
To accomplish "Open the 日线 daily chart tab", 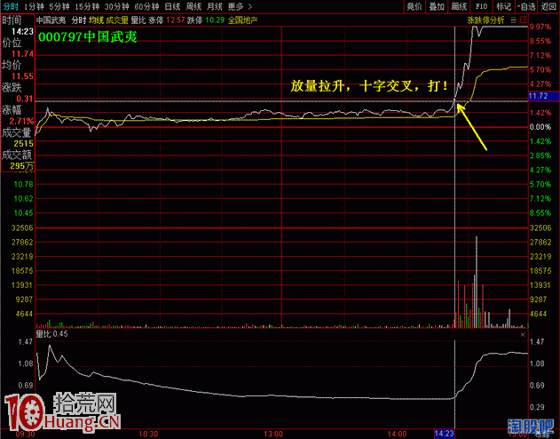I will [172, 6].
